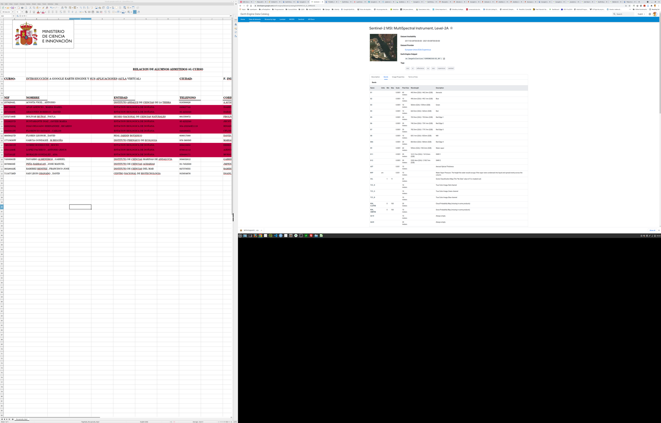
Task: Open the European Union/ESA/Copernicus provider link
Action: pyautogui.click(x=418, y=50)
